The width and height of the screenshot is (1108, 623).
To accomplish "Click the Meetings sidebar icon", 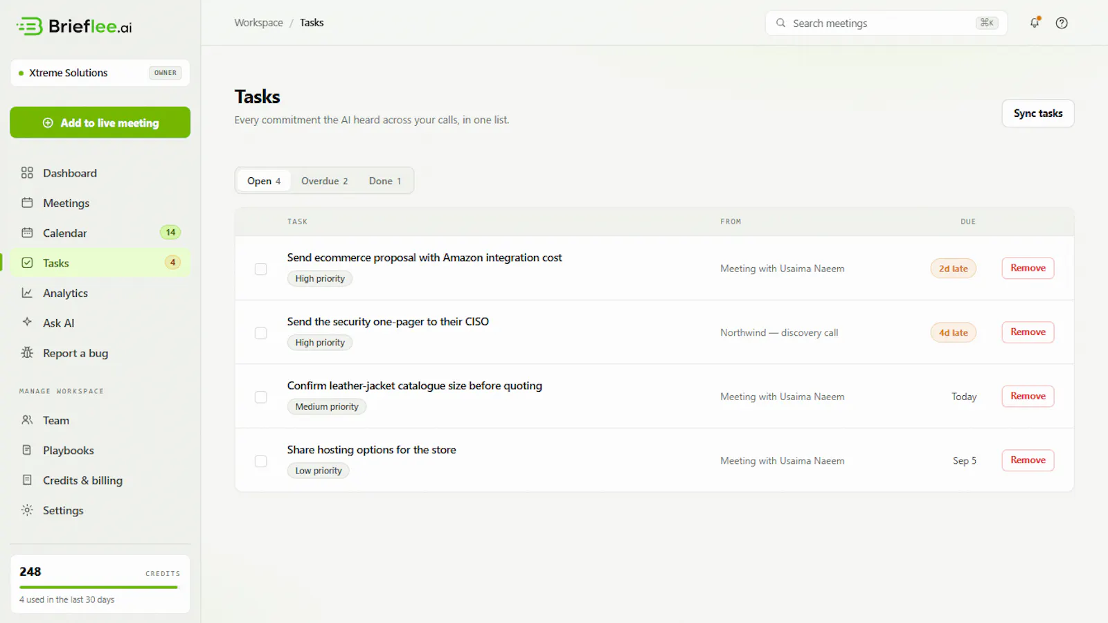I will pos(27,203).
